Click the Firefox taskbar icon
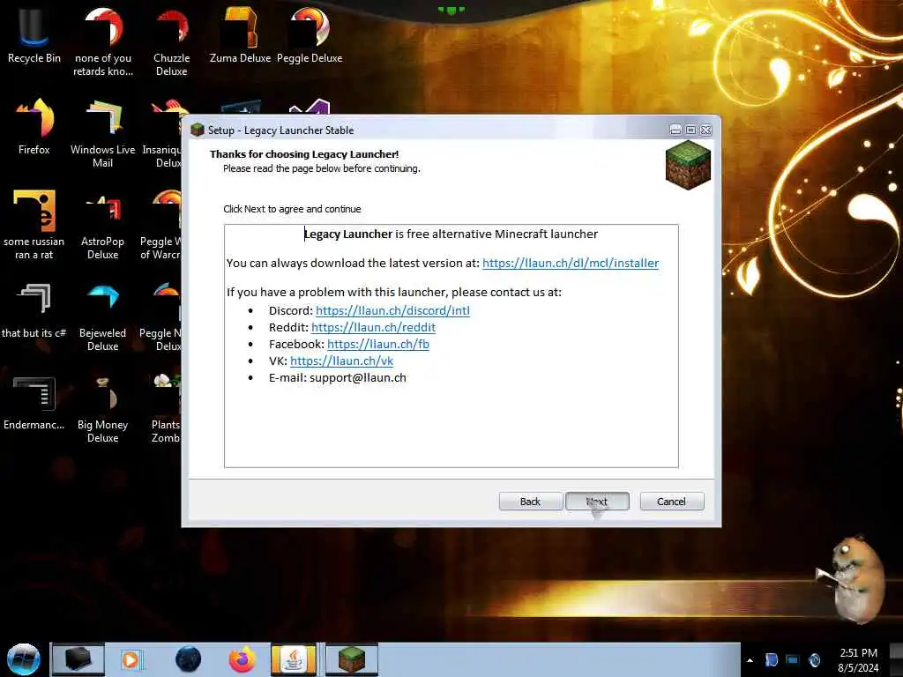 coord(243,659)
